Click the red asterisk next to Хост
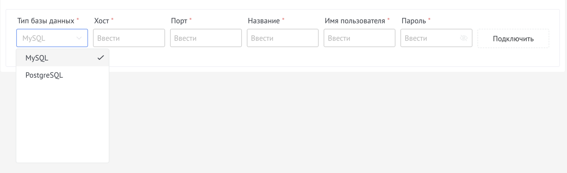 [112, 19]
